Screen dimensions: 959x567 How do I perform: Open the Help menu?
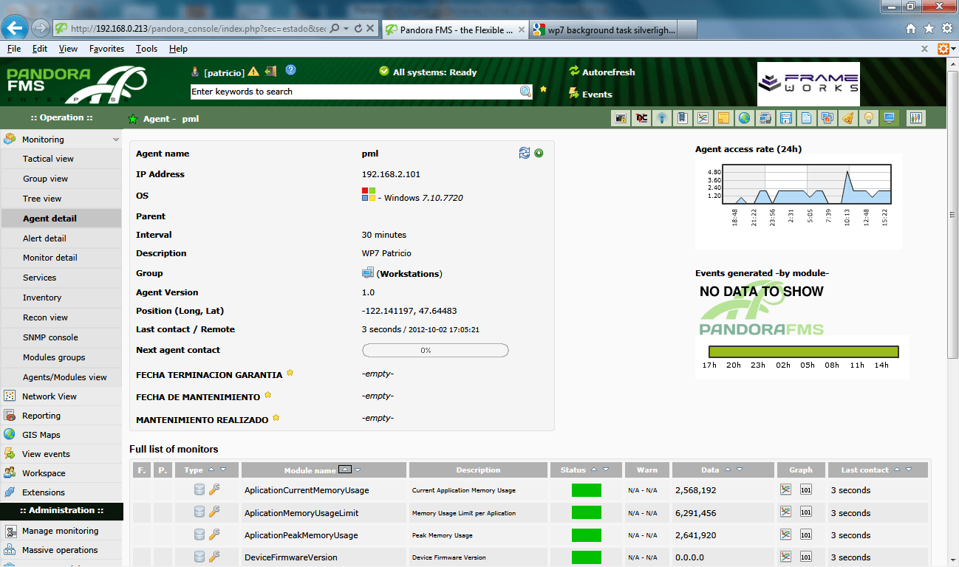click(x=178, y=49)
